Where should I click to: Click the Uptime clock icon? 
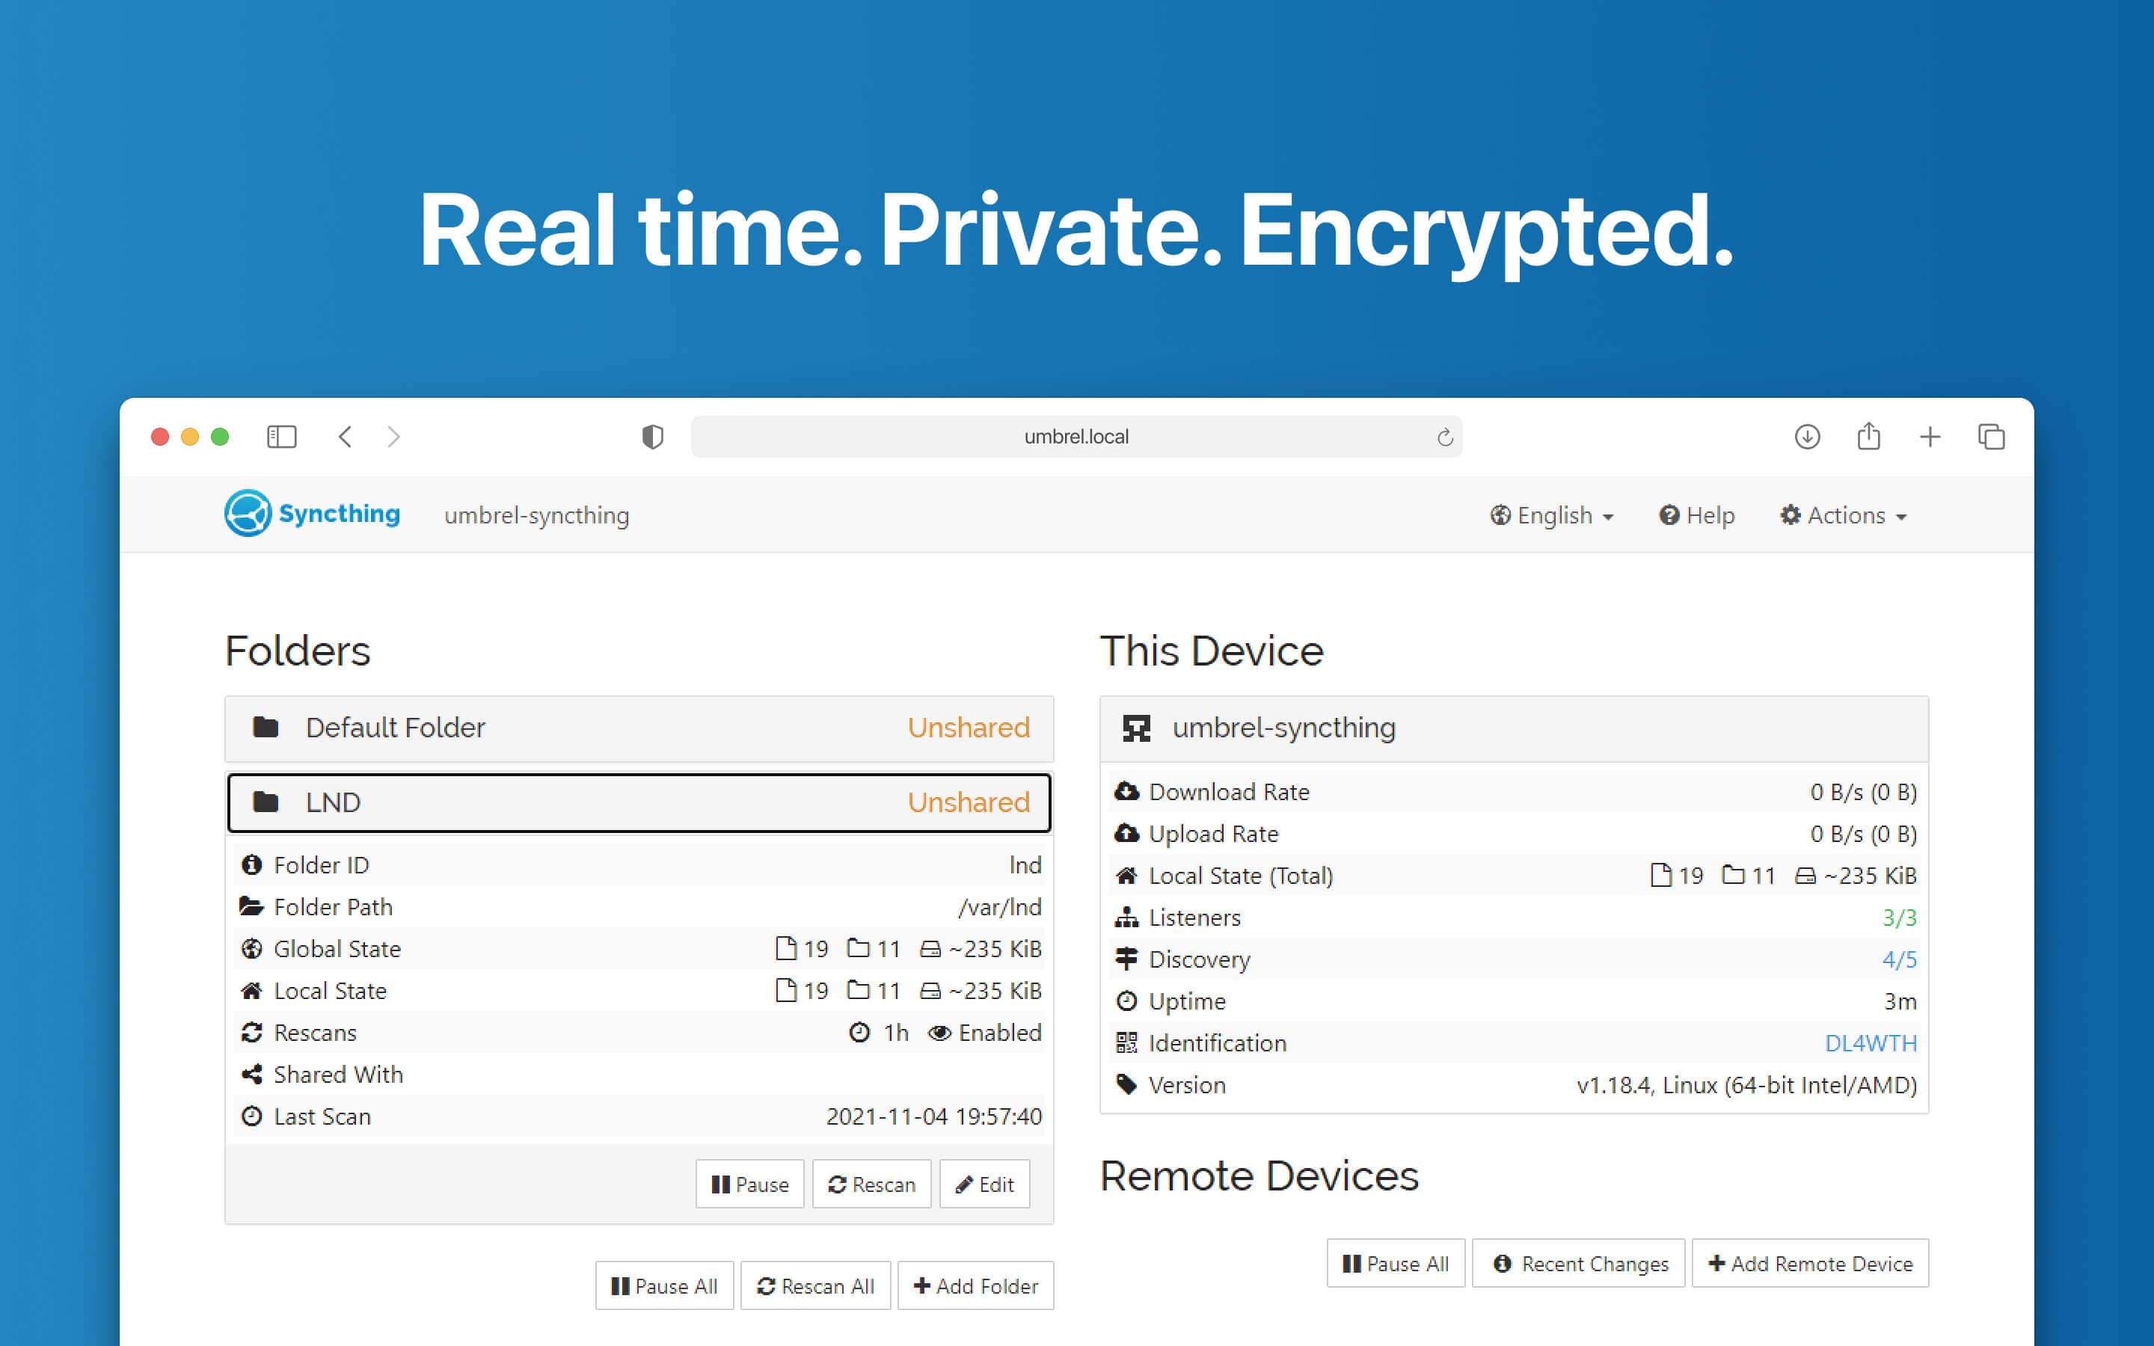(1123, 1001)
